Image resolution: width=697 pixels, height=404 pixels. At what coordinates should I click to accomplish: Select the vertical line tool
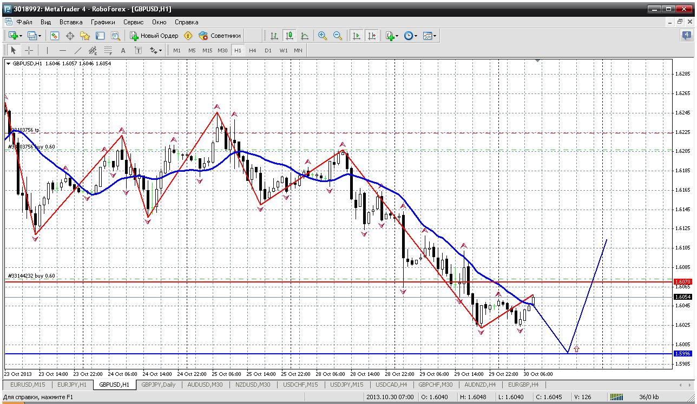click(x=47, y=50)
